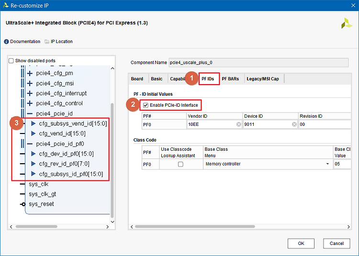Click the IP Location folder icon
The image size is (359, 256).
pos(47,42)
